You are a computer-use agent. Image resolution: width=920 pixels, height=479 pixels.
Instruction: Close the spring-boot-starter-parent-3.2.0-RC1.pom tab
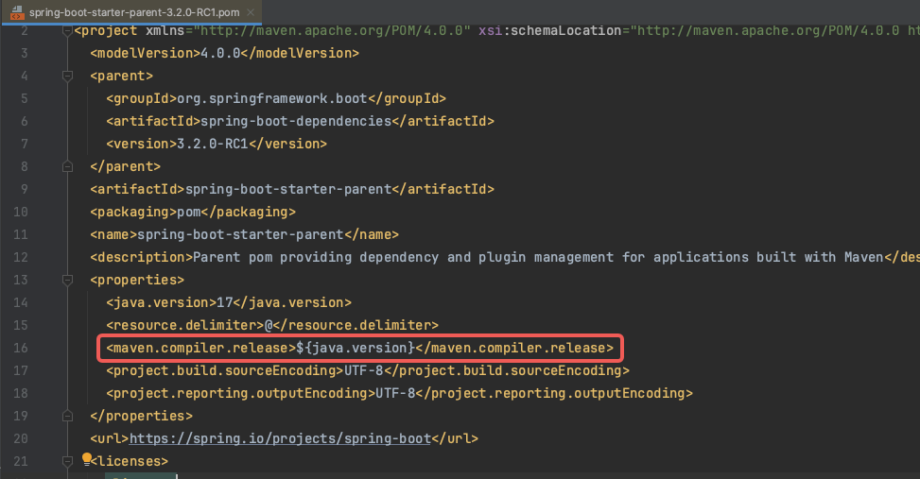pos(251,11)
